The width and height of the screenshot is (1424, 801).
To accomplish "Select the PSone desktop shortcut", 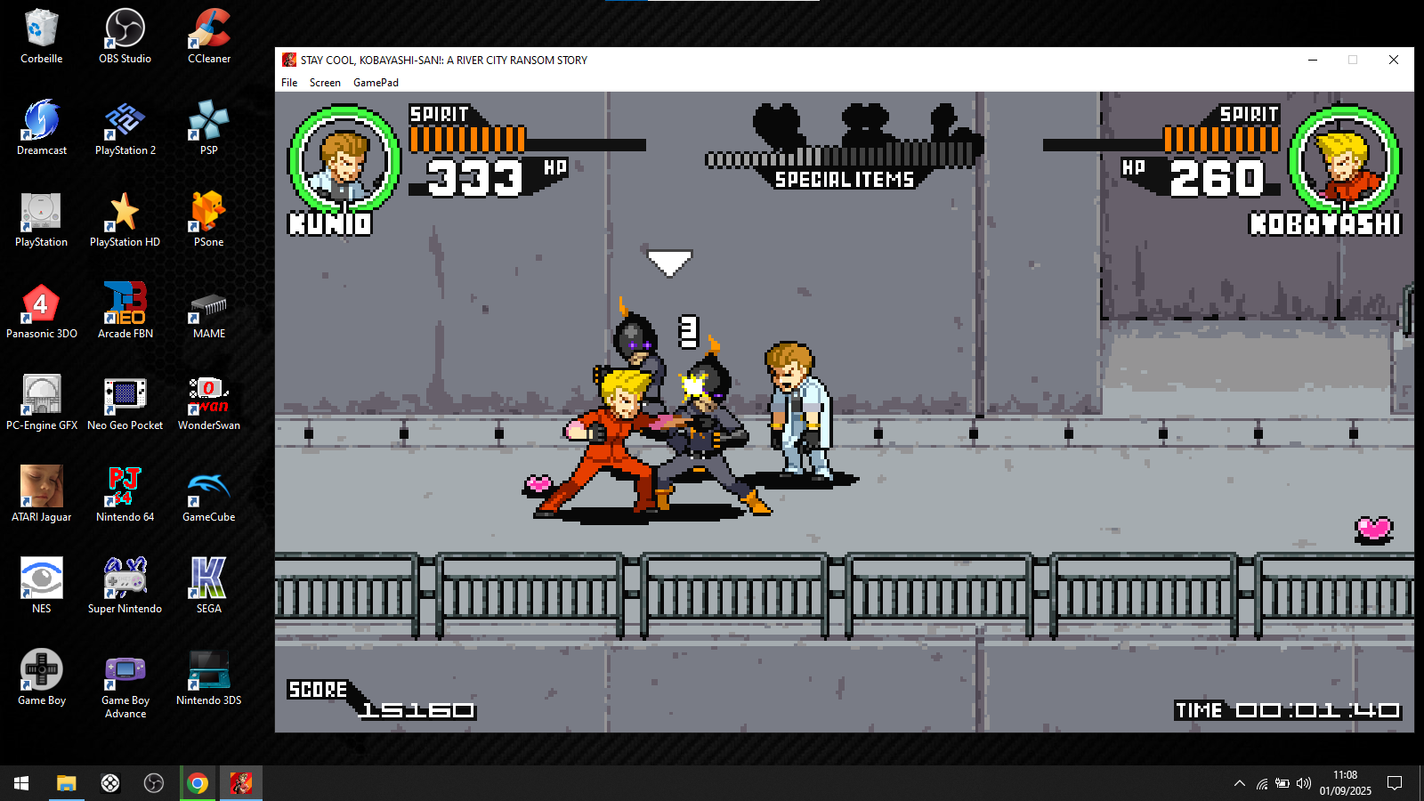I will coord(209,220).
